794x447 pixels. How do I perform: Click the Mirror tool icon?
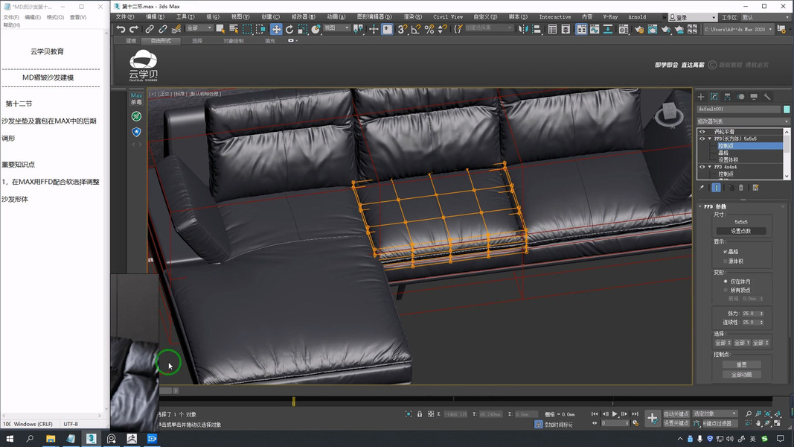[x=523, y=29]
